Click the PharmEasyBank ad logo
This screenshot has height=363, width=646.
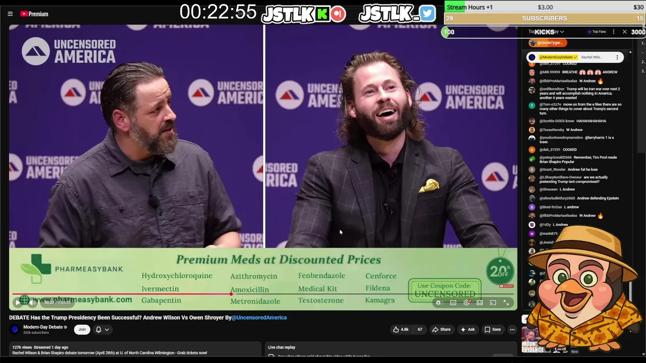coord(72,269)
